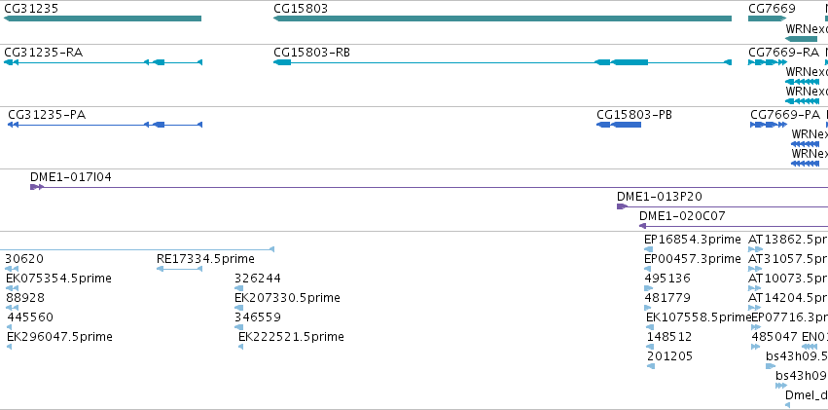Select the DME1-017I04 BAC clone feature
Image resolution: width=828 pixels, height=410 pixels.
[x=429, y=187]
